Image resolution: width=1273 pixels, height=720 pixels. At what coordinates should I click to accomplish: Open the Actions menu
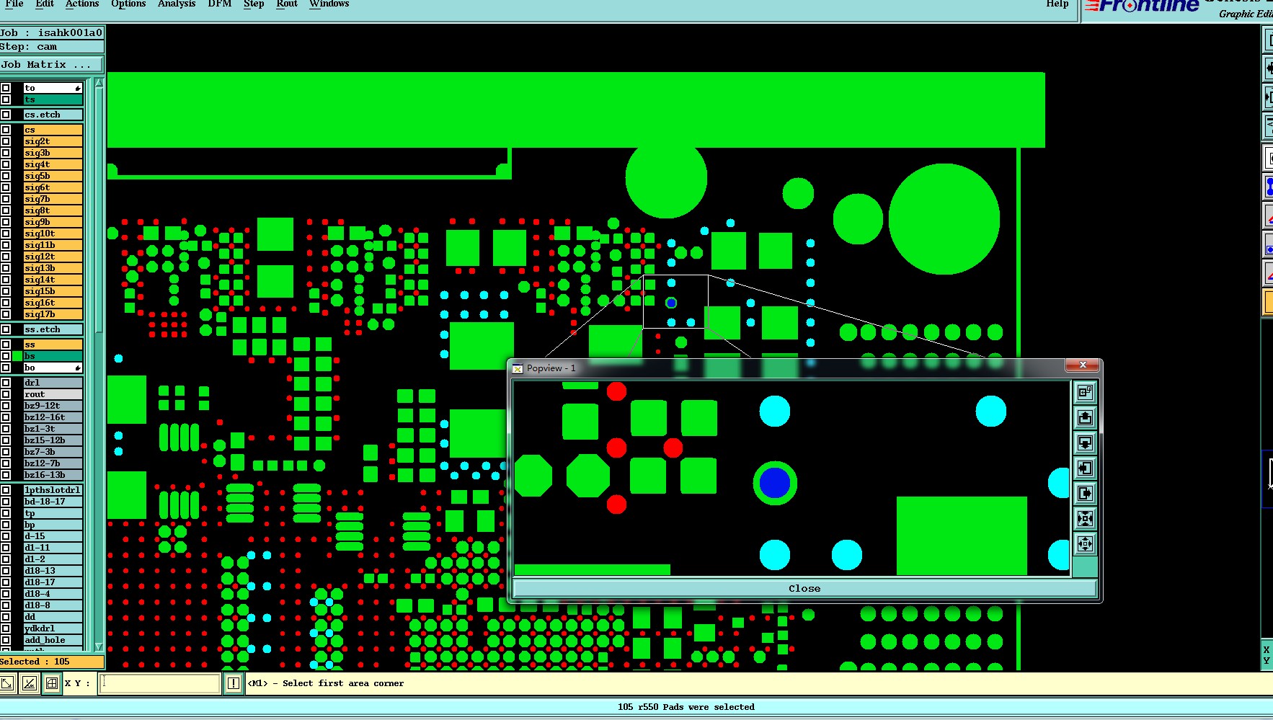[82, 4]
